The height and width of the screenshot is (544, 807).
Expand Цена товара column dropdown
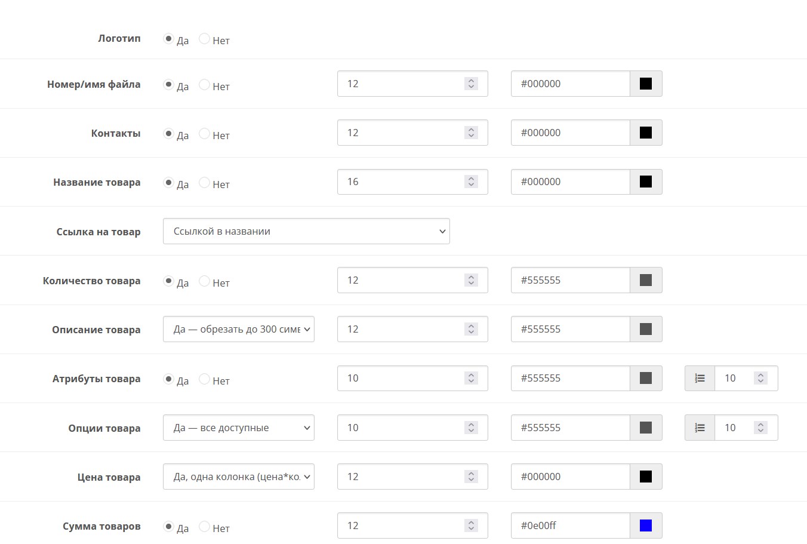point(238,477)
